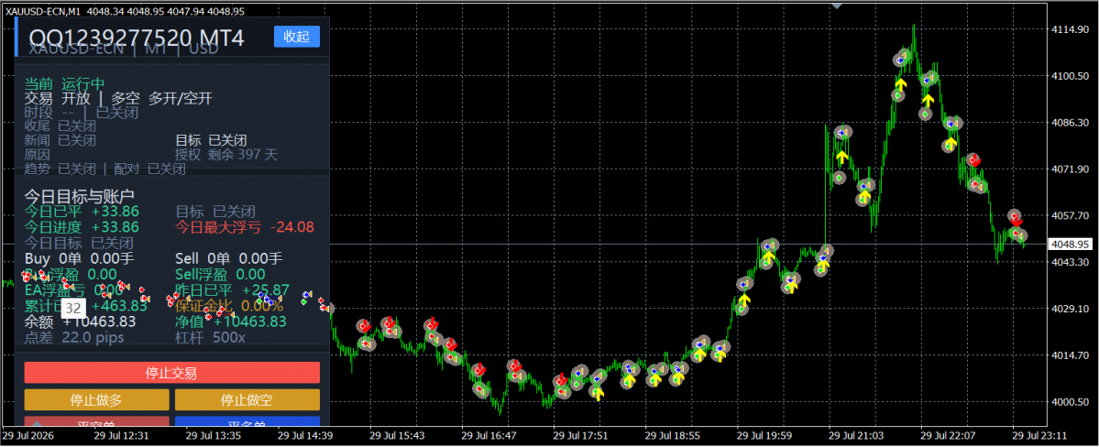
Task: Click the 29 Jul 23:11 time label
Action: click(1041, 435)
